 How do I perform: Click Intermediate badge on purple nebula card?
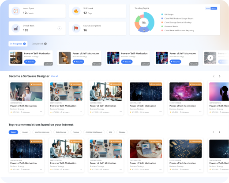[x=195, y=84]
